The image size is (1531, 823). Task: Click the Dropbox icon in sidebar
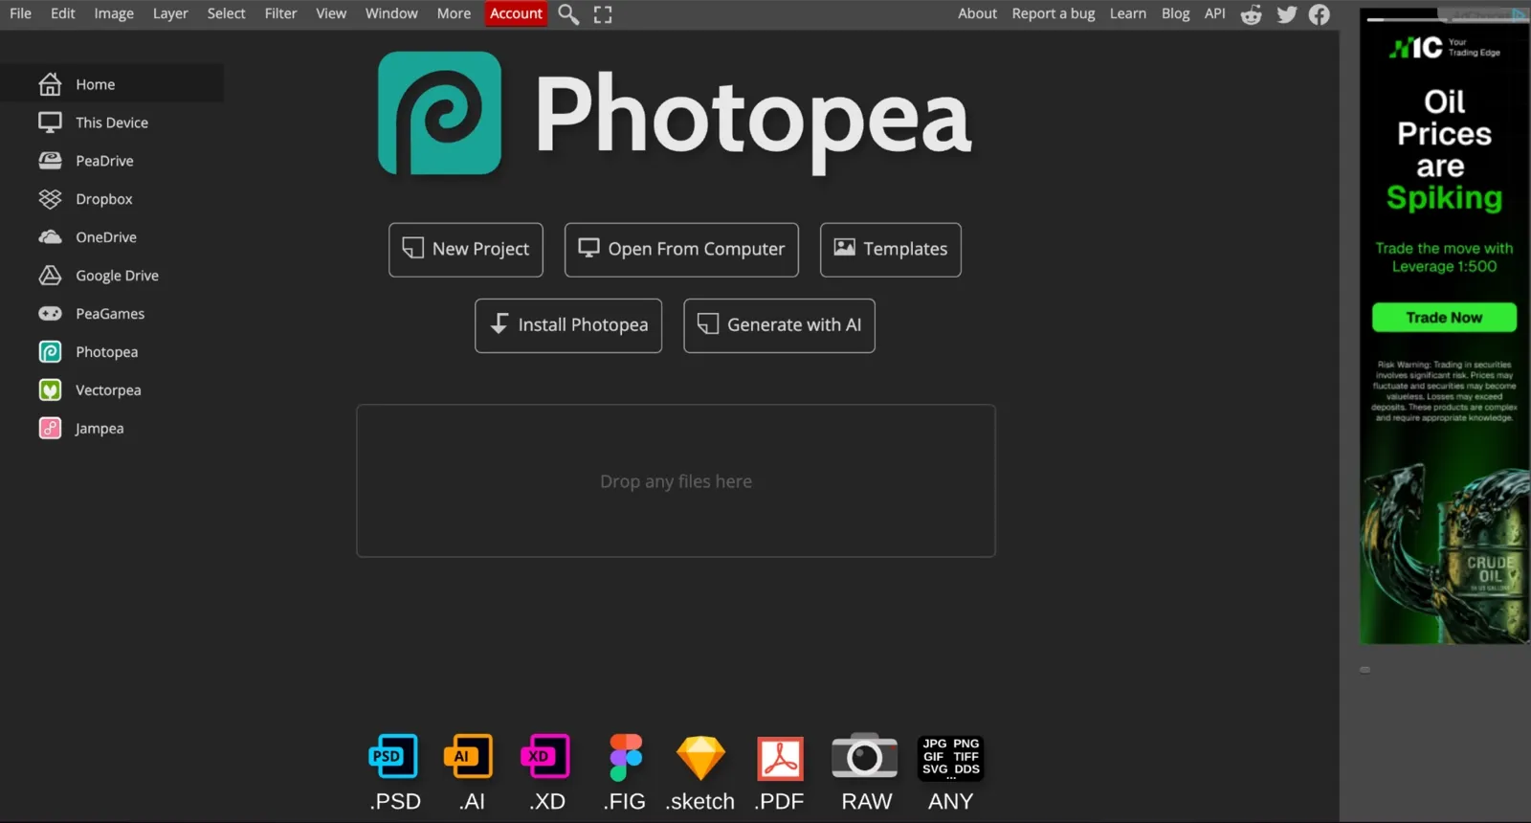50,199
